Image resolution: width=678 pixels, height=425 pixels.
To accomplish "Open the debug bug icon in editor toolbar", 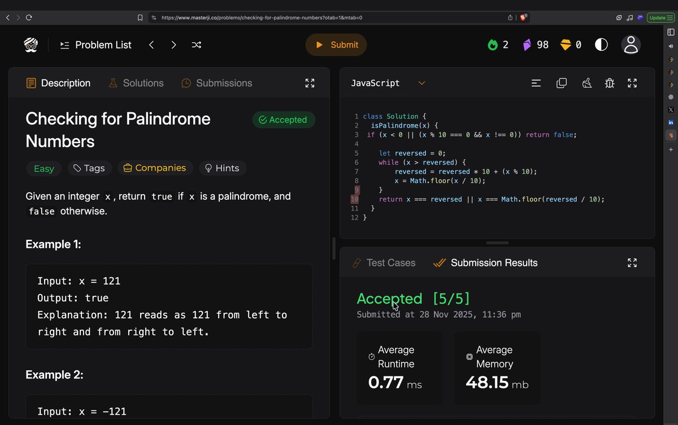I will click(x=610, y=83).
